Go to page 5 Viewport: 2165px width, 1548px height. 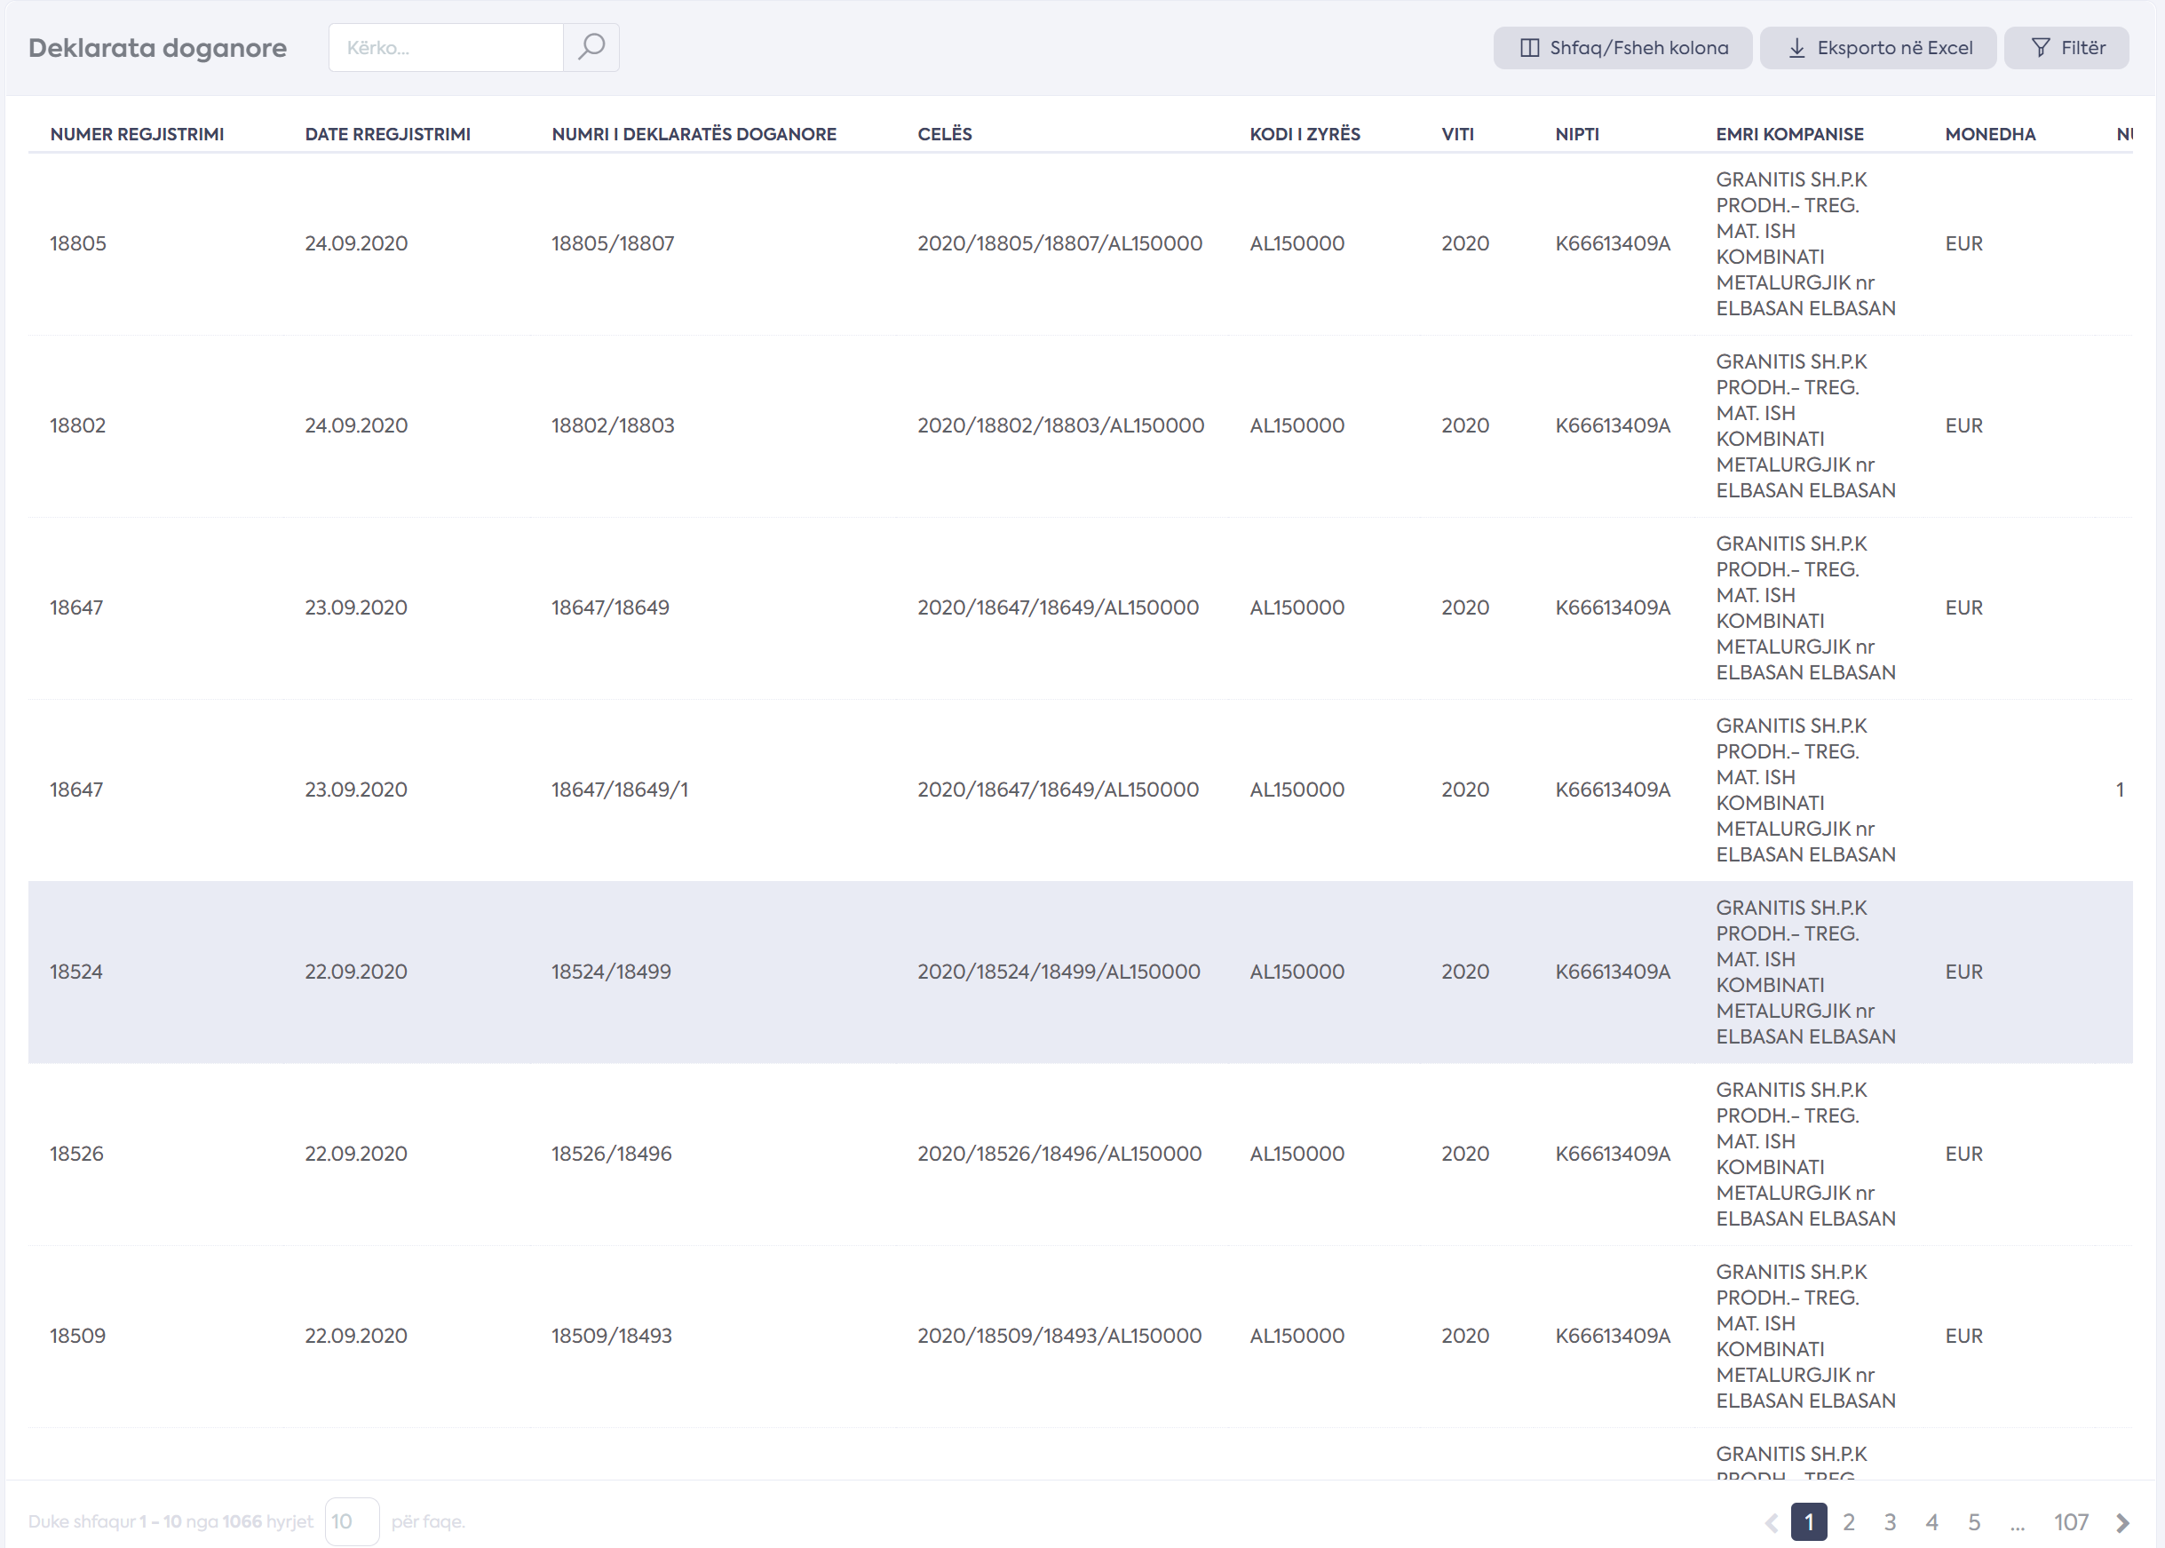[x=1973, y=1522]
